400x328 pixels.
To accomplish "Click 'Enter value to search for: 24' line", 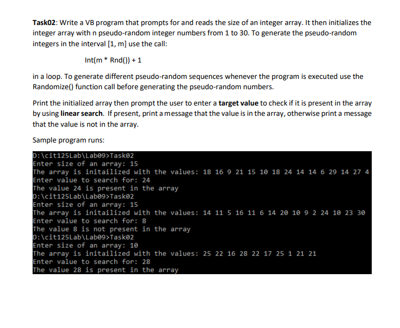I will 91,180.
